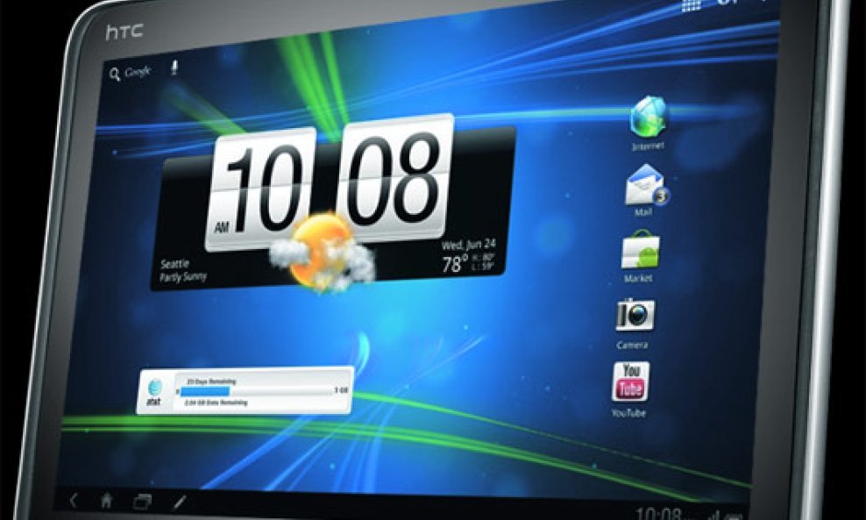Viewport: 866px width, 520px height.
Task: Open the Mail app envelope icon
Action: (x=645, y=185)
